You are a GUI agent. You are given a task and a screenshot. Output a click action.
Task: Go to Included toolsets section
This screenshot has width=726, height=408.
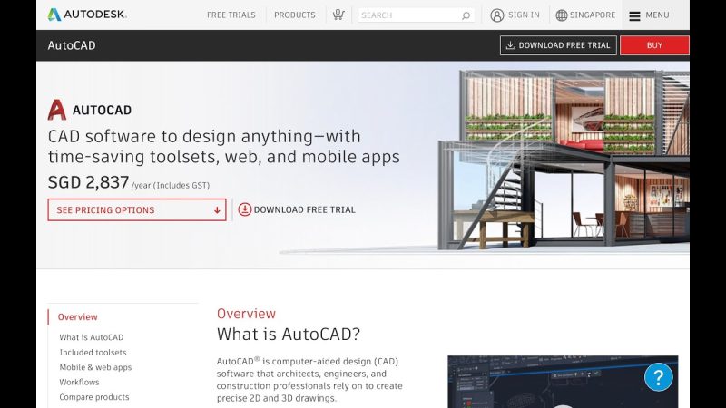coord(93,352)
